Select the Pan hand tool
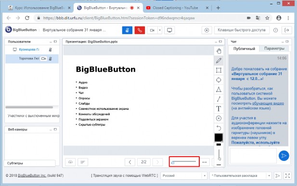 (219, 51)
